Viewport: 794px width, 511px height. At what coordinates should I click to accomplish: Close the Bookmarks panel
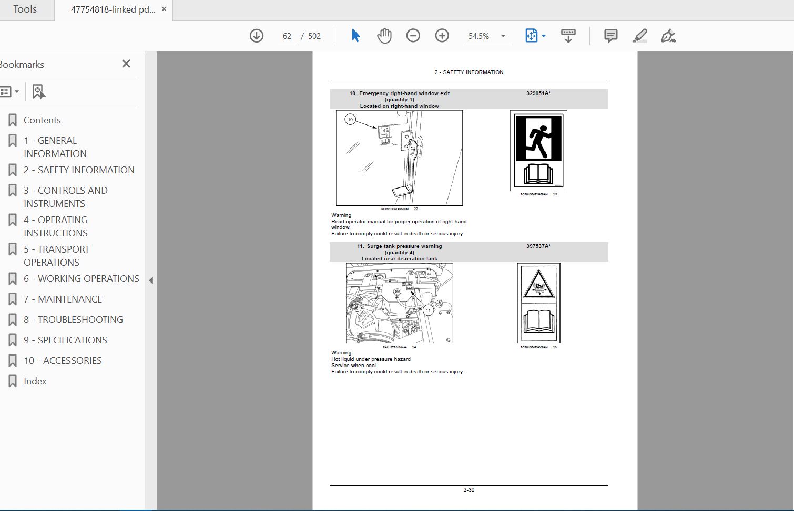pyautogui.click(x=126, y=64)
